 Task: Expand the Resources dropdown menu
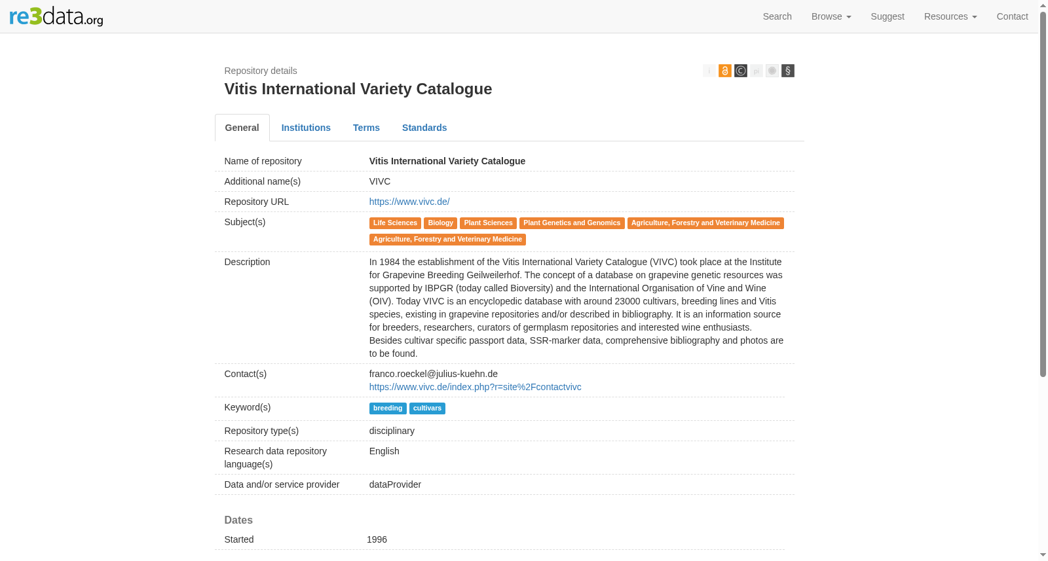950,16
